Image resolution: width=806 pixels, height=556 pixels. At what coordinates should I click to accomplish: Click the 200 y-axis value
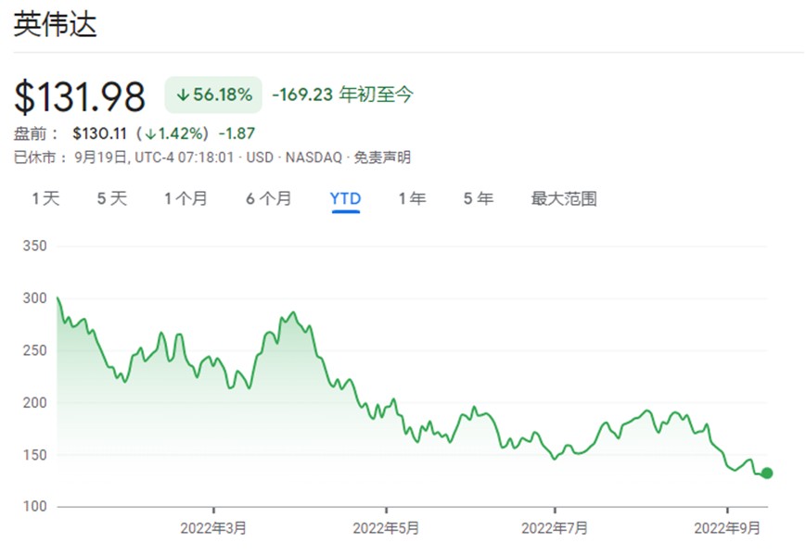(x=35, y=403)
